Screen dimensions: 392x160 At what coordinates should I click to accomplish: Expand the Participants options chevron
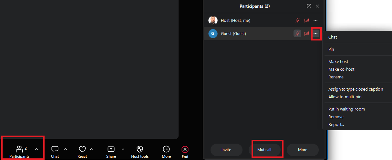36,149
